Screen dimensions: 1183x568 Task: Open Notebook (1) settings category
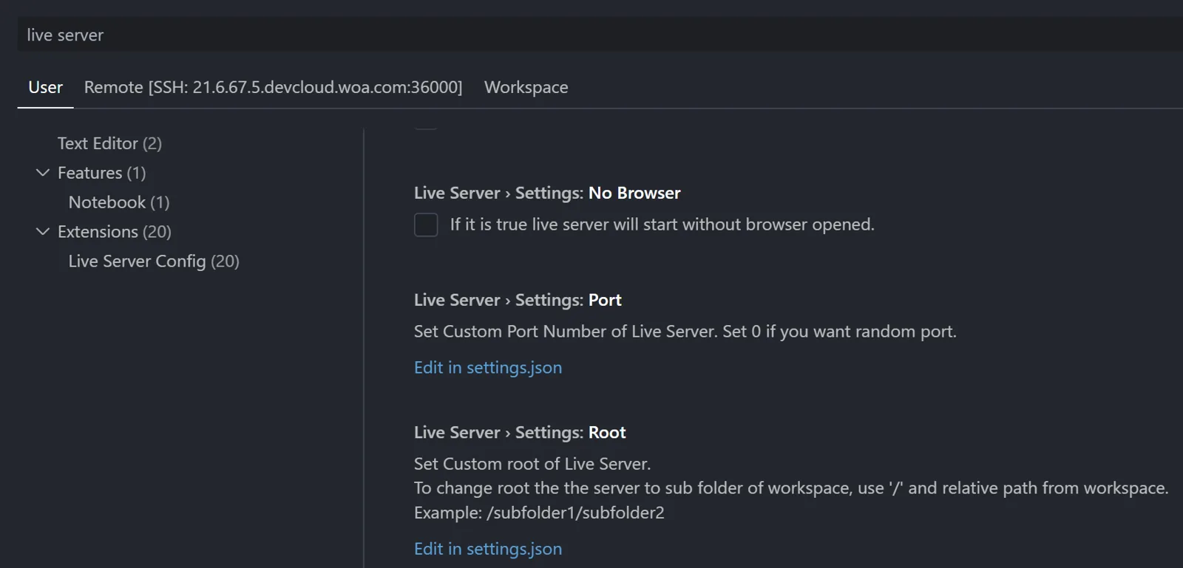(x=118, y=202)
